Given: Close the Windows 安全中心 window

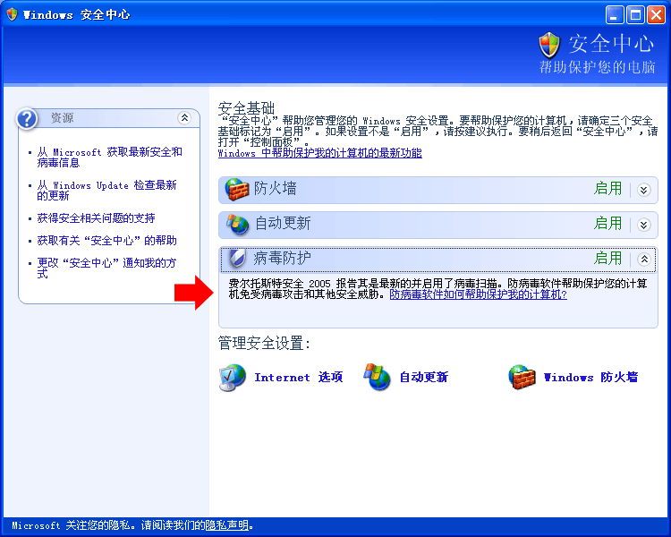Looking at the screenshot, I should coord(656,15).
